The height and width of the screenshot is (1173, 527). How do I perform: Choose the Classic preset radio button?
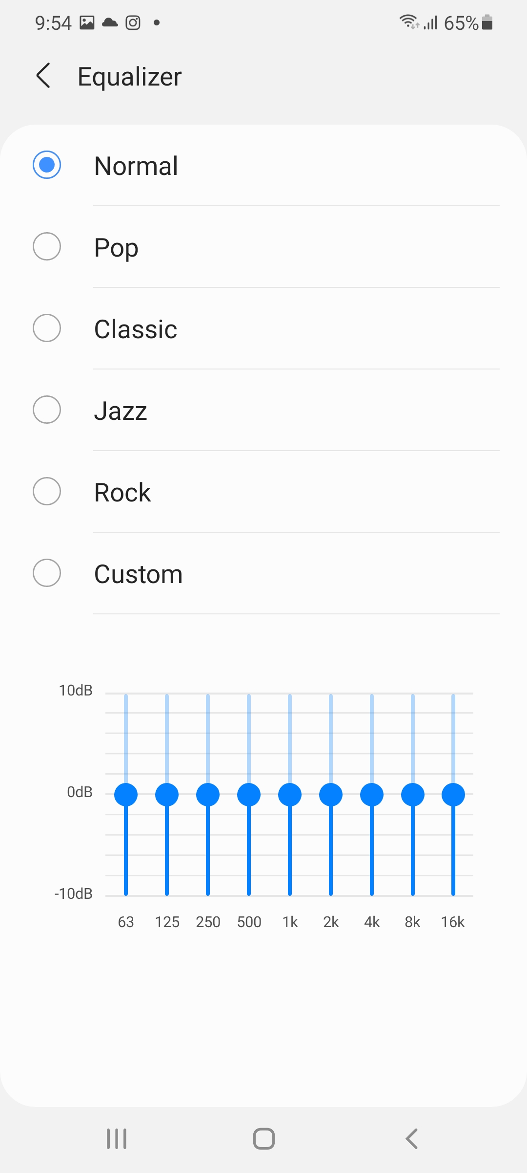(x=47, y=328)
